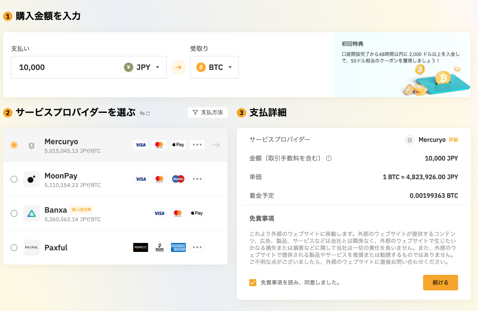Show more payment options for Paxful
The width and height of the screenshot is (478, 311).
(x=197, y=248)
